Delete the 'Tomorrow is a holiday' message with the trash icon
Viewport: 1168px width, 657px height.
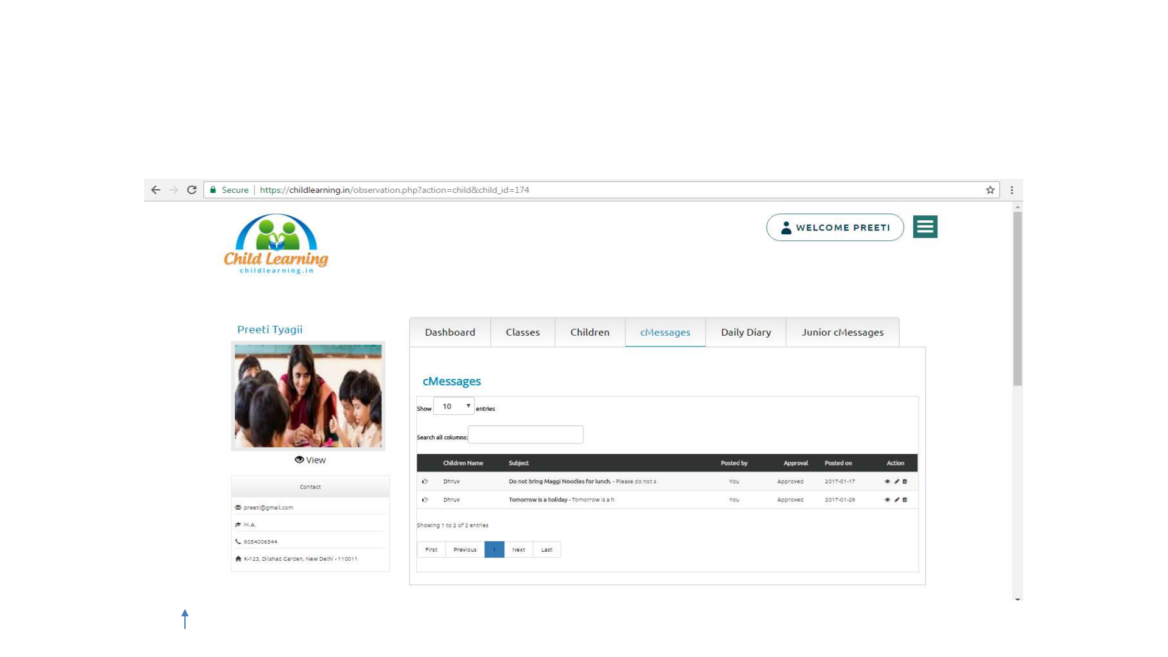905,499
